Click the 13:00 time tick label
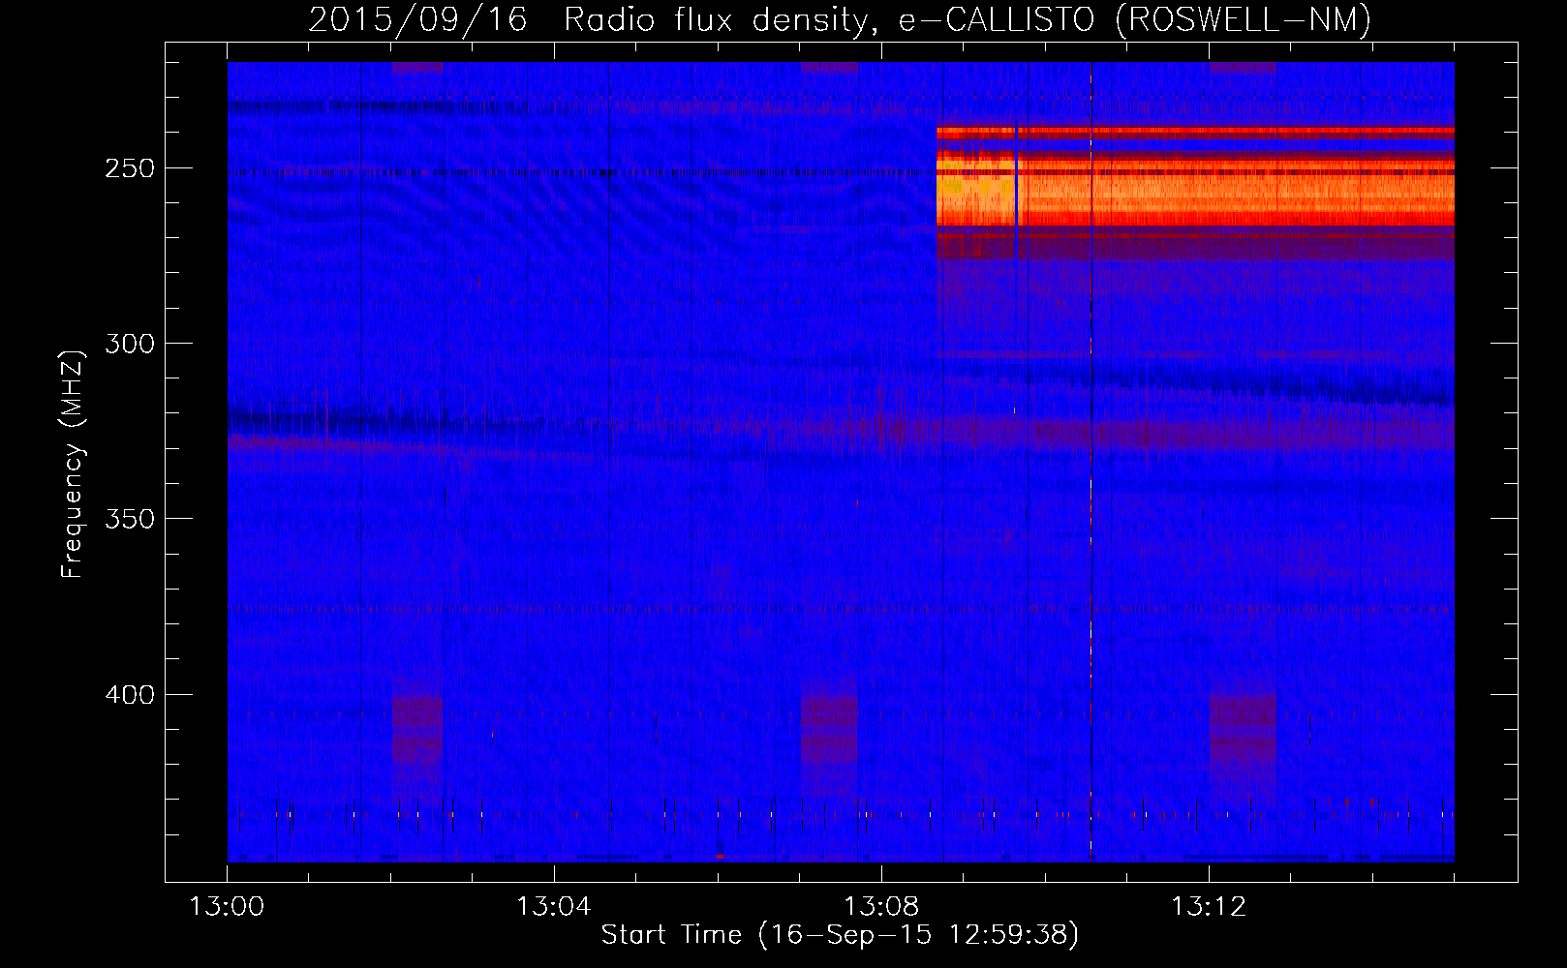 coord(227,907)
